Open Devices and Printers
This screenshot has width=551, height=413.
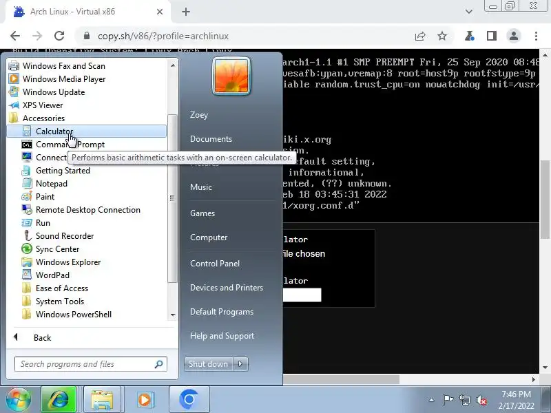pyautogui.click(x=227, y=287)
